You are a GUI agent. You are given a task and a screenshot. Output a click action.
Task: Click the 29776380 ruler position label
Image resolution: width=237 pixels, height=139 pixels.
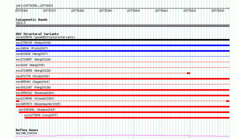pos(77,11)
